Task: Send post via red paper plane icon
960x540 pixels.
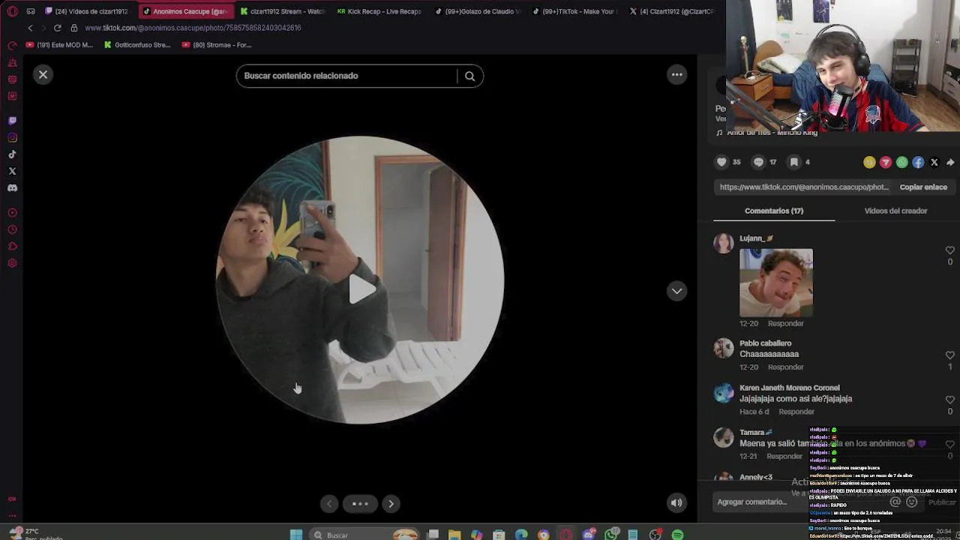Action: (x=886, y=162)
